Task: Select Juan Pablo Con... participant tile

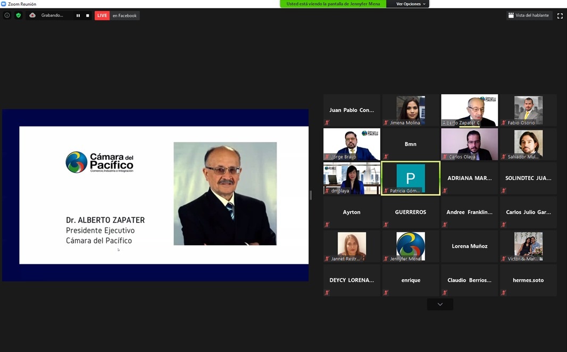Action: point(352,110)
